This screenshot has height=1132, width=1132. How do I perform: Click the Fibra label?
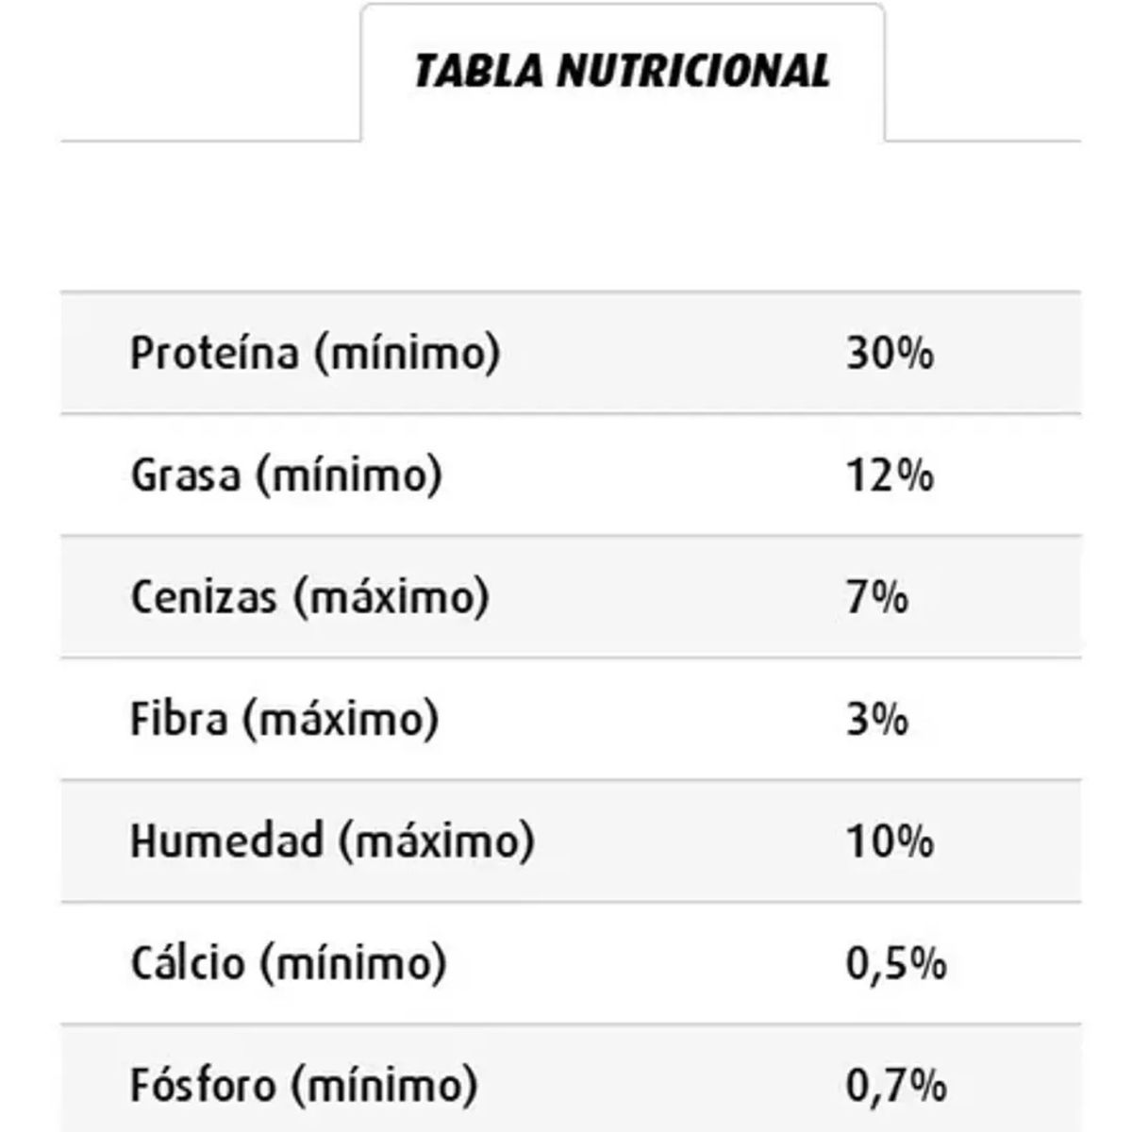(178, 719)
